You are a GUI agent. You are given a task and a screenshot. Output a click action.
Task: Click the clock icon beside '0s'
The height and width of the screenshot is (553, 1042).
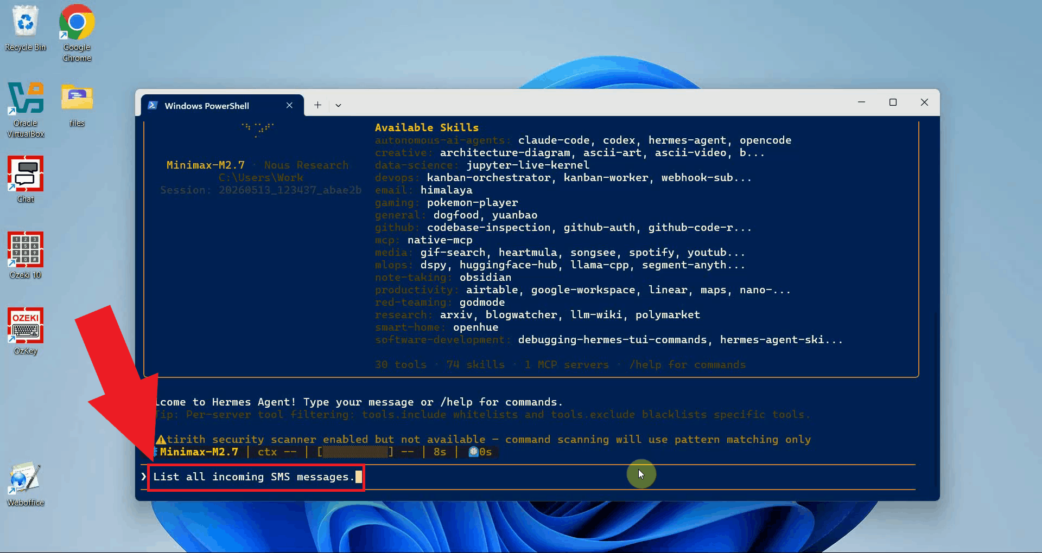click(x=473, y=452)
